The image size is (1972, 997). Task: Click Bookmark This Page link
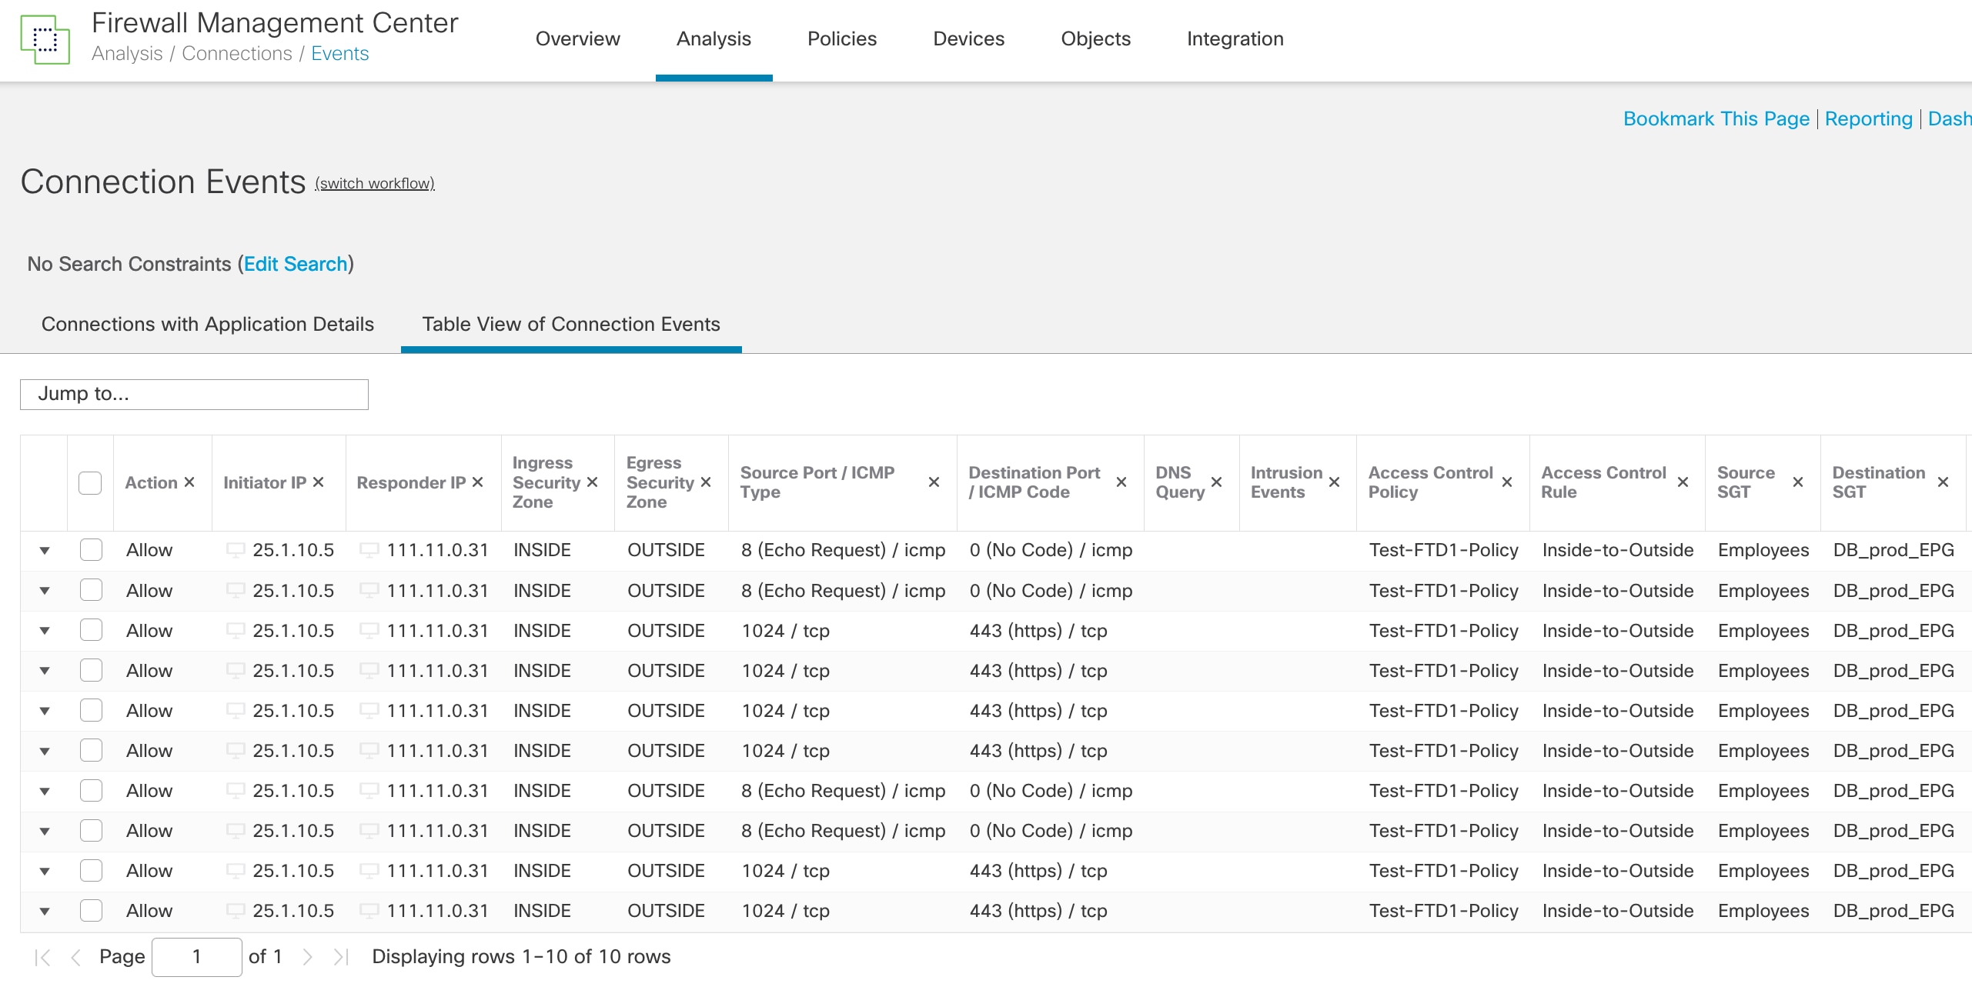pyautogui.click(x=1716, y=118)
